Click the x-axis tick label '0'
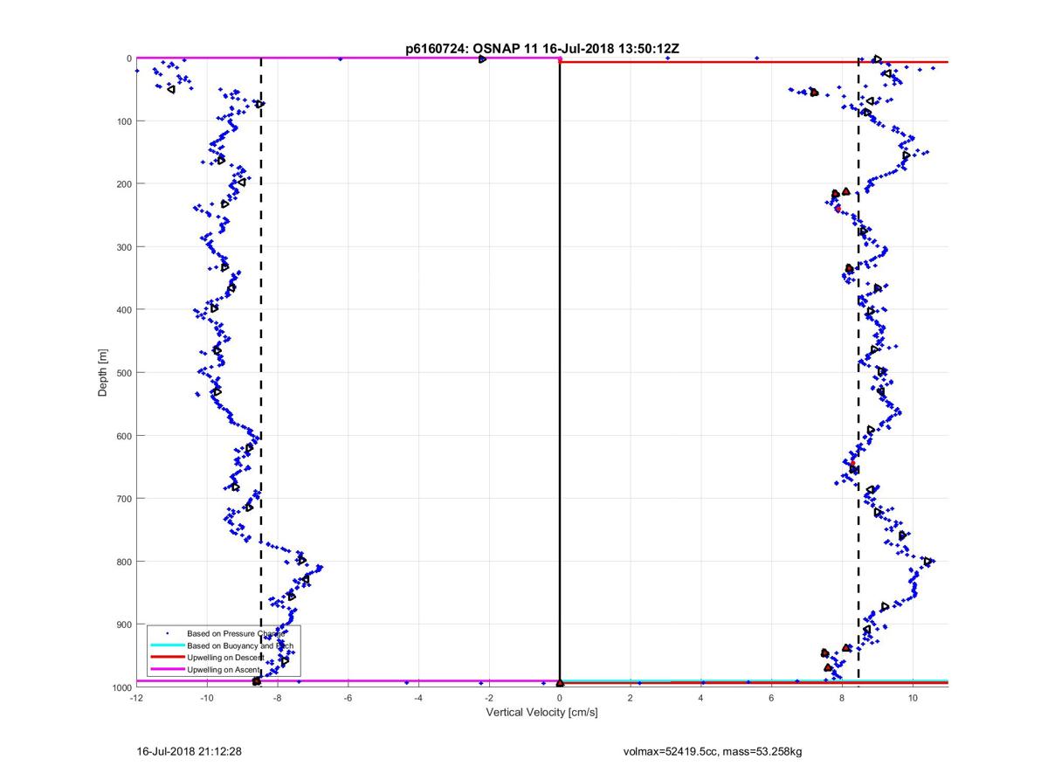This screenshot has height=773, width=1048. click(x=560, y=698)
